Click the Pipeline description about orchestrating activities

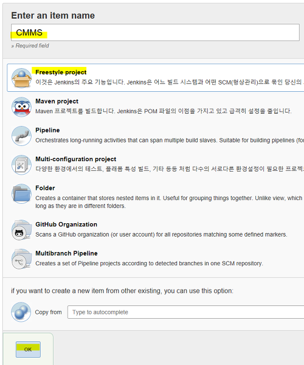pyautogui.click(x=170, y=141)
